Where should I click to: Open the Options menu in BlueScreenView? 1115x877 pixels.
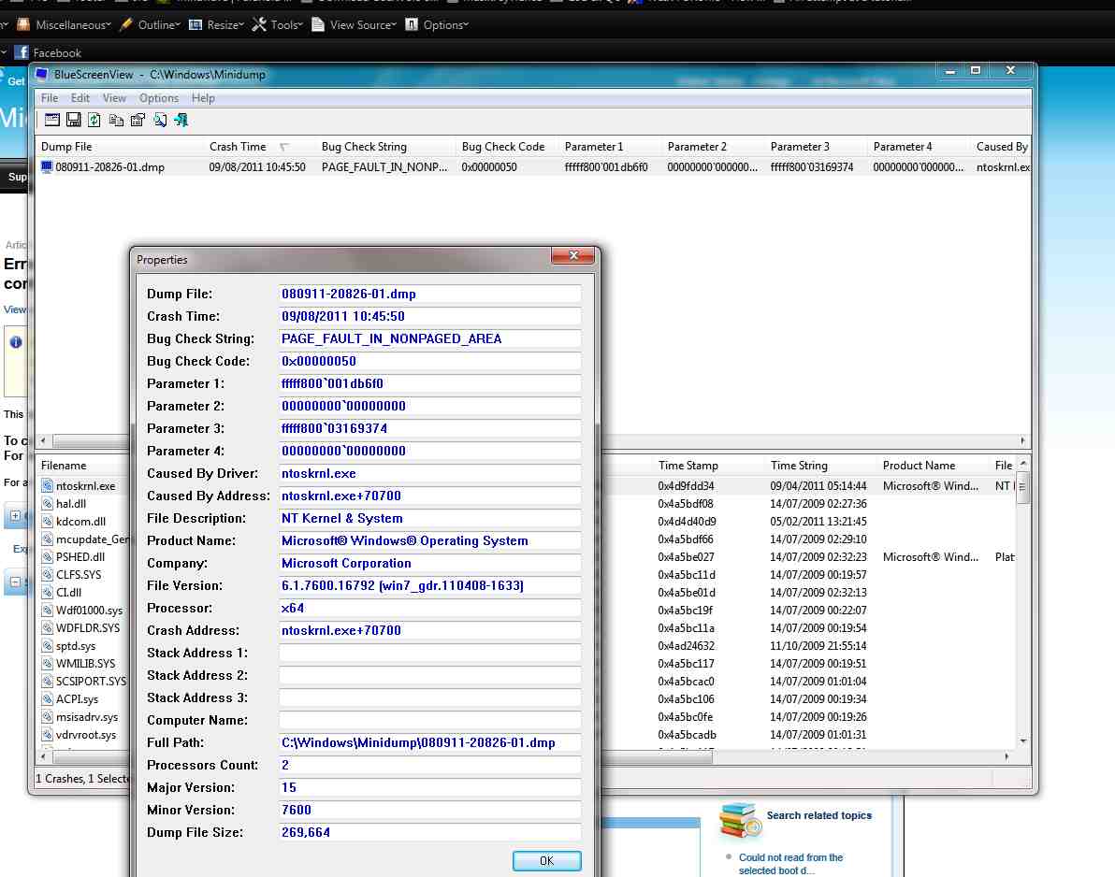point(158,97)
